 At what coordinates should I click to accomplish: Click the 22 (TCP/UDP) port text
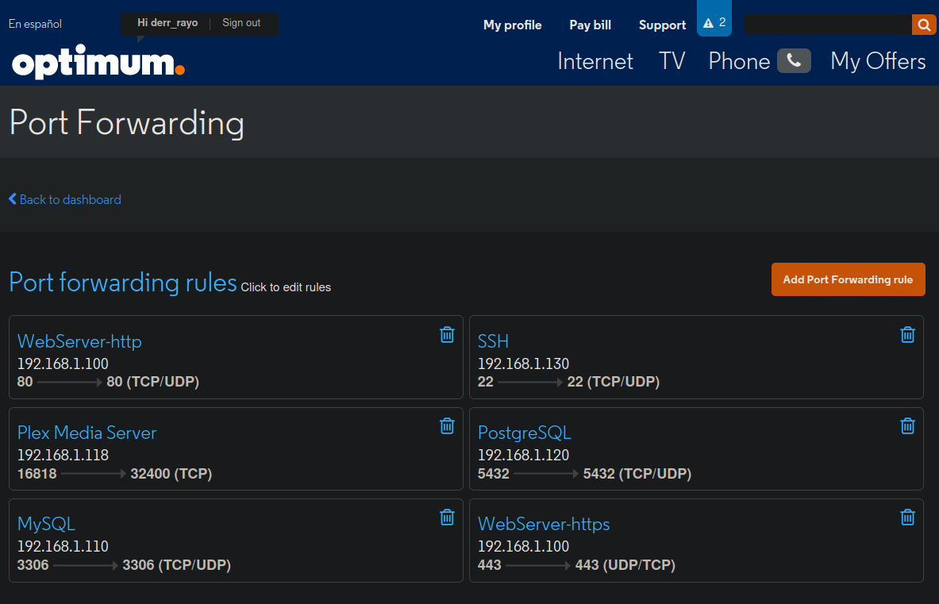[x=614, y=381]
